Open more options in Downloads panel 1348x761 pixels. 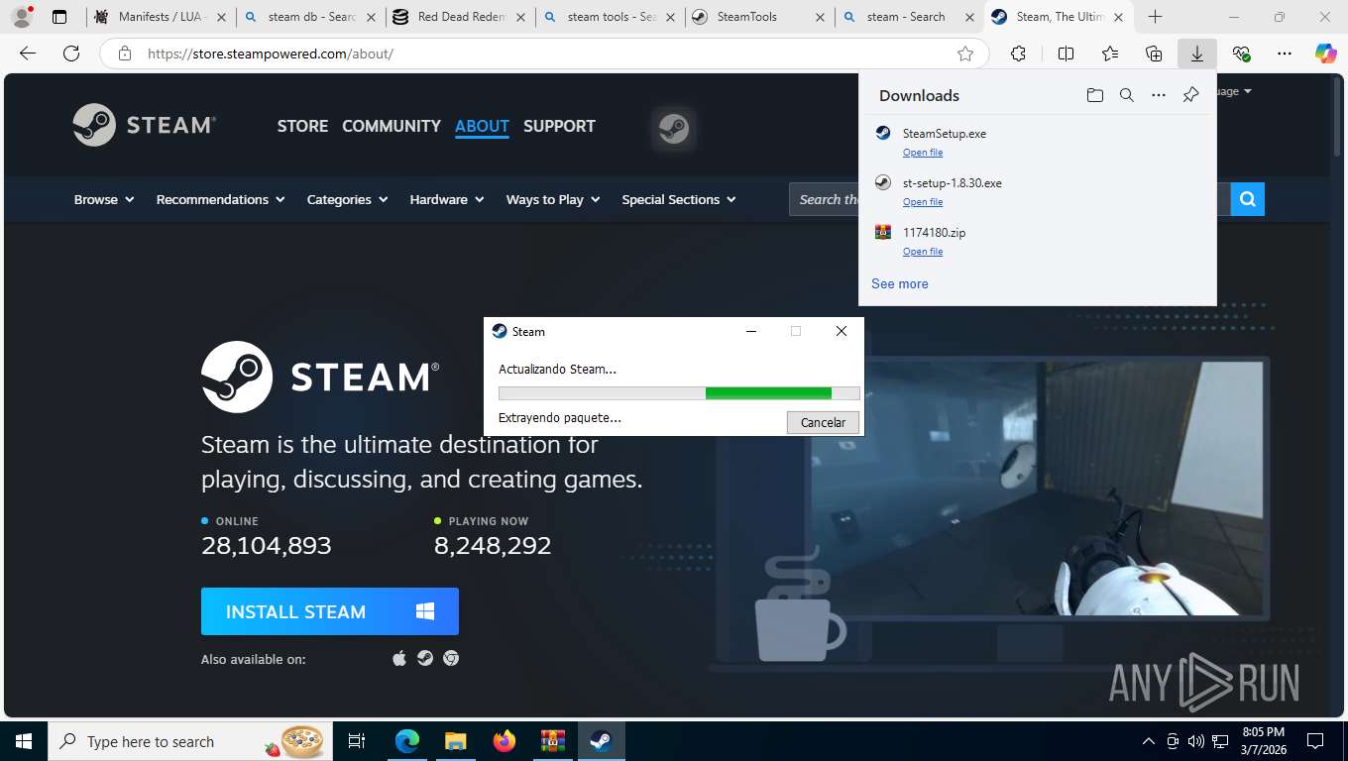[1159, 95]
